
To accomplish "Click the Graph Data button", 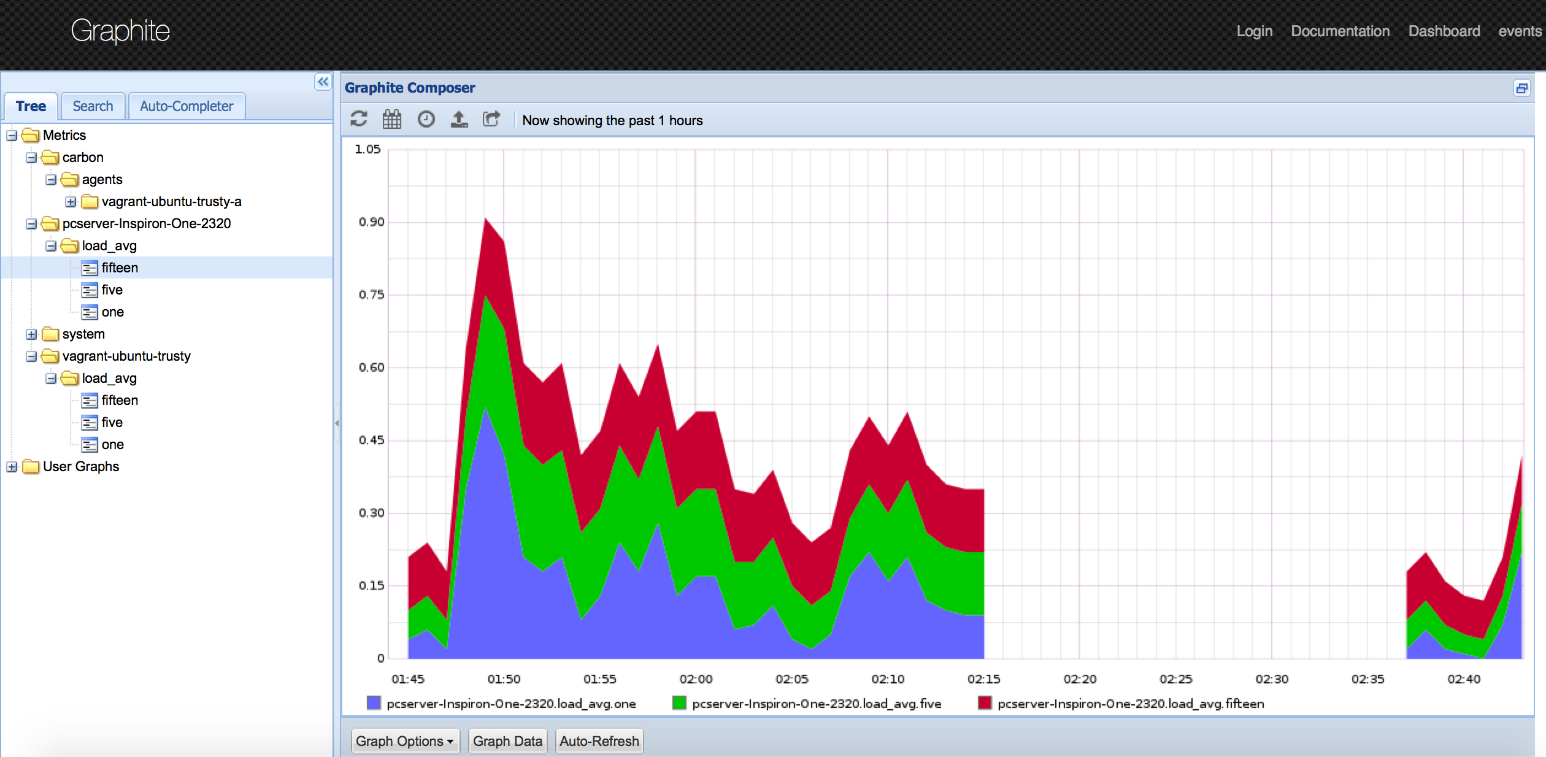I will pyautogui.click(x=507, y=741).
